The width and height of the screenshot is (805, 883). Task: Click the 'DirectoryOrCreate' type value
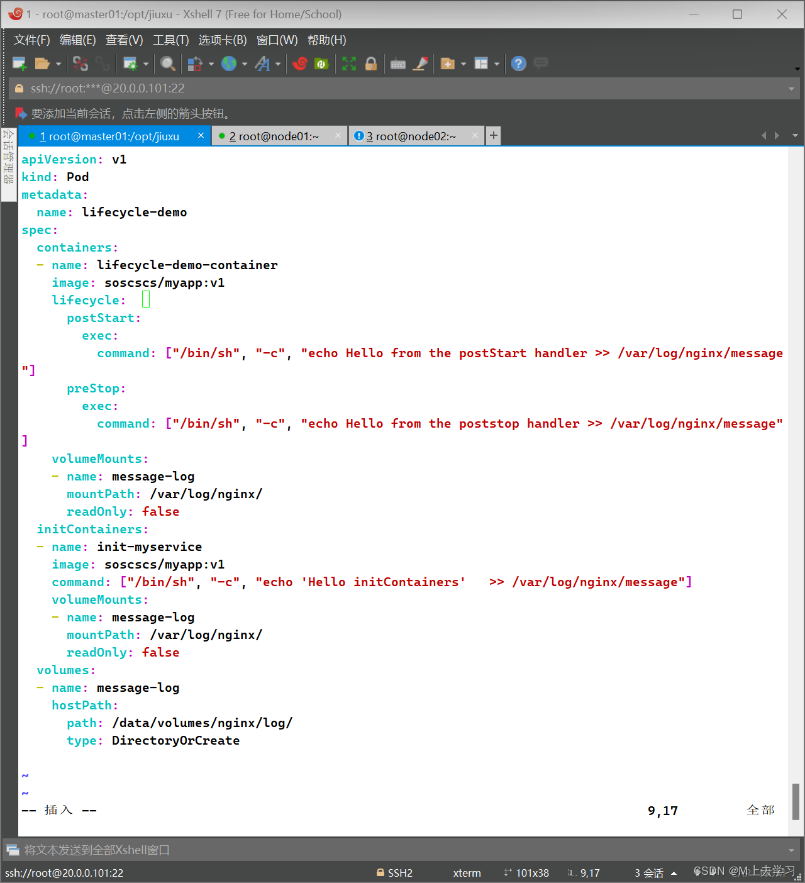(x=175, y=741)
